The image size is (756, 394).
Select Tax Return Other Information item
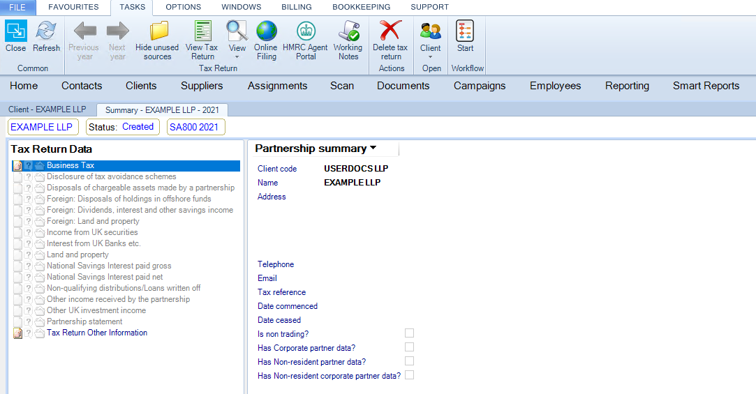97,333
